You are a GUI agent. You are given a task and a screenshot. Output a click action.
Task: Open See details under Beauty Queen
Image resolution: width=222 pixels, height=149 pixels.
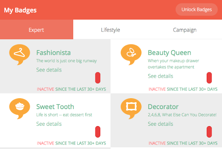point(160,76)
